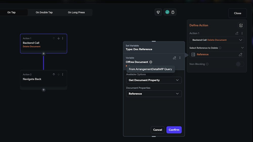Screen dimensions: 253x142
Task: Click the diamond AI icon in top toolbar
Action: click(158, 12)
